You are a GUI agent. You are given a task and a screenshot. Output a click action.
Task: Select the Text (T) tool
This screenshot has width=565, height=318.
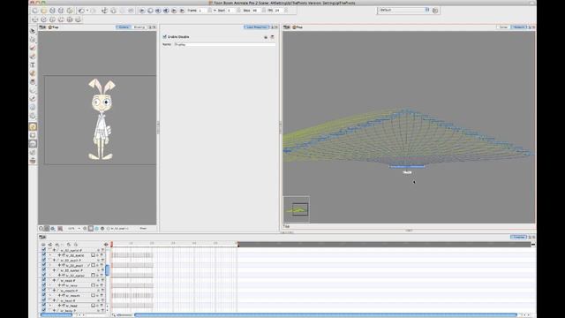pos(33,64)
